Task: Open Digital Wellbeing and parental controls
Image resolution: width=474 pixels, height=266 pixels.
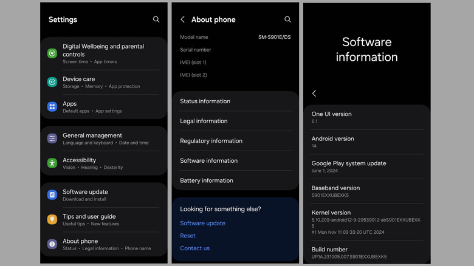Action: click(104, 53)
